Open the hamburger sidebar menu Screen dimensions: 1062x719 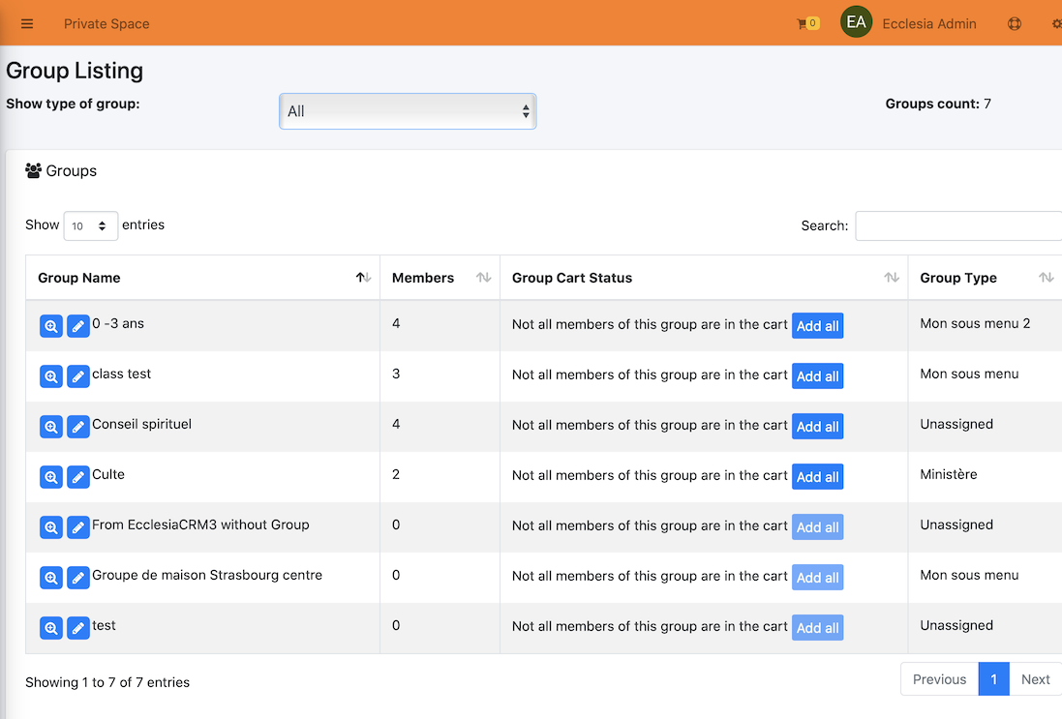[x=27, y=23]
